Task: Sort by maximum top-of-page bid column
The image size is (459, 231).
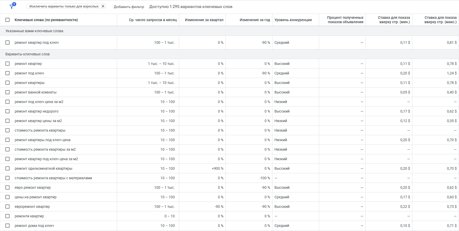Action: click(x=440, y=20)
